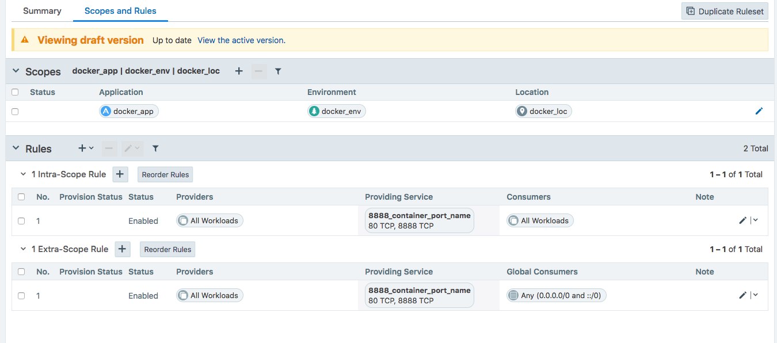Viewport: 777px width, 343px height.
Task: Click the docker_env environment label pill
Action: tap(336, 112)
